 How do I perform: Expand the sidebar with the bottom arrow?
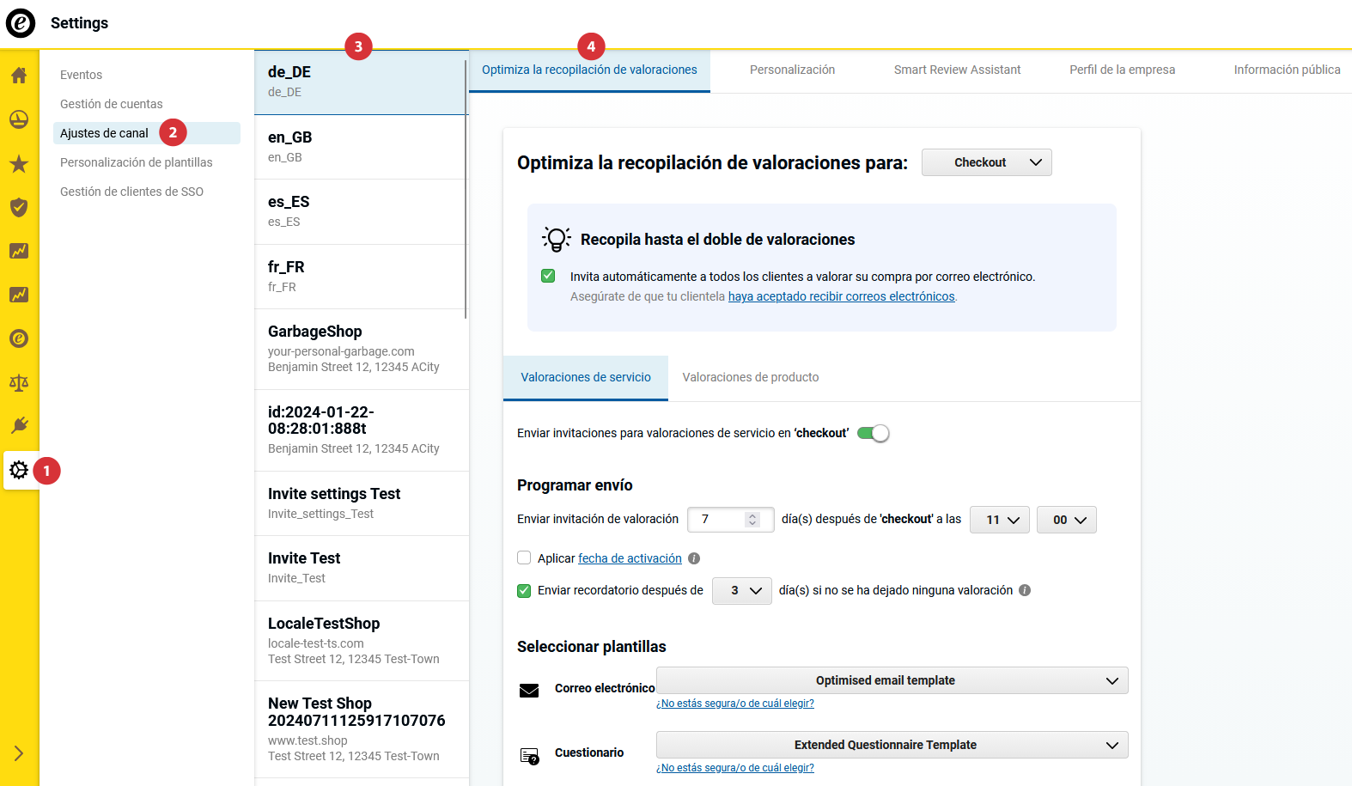click(19, 753)
